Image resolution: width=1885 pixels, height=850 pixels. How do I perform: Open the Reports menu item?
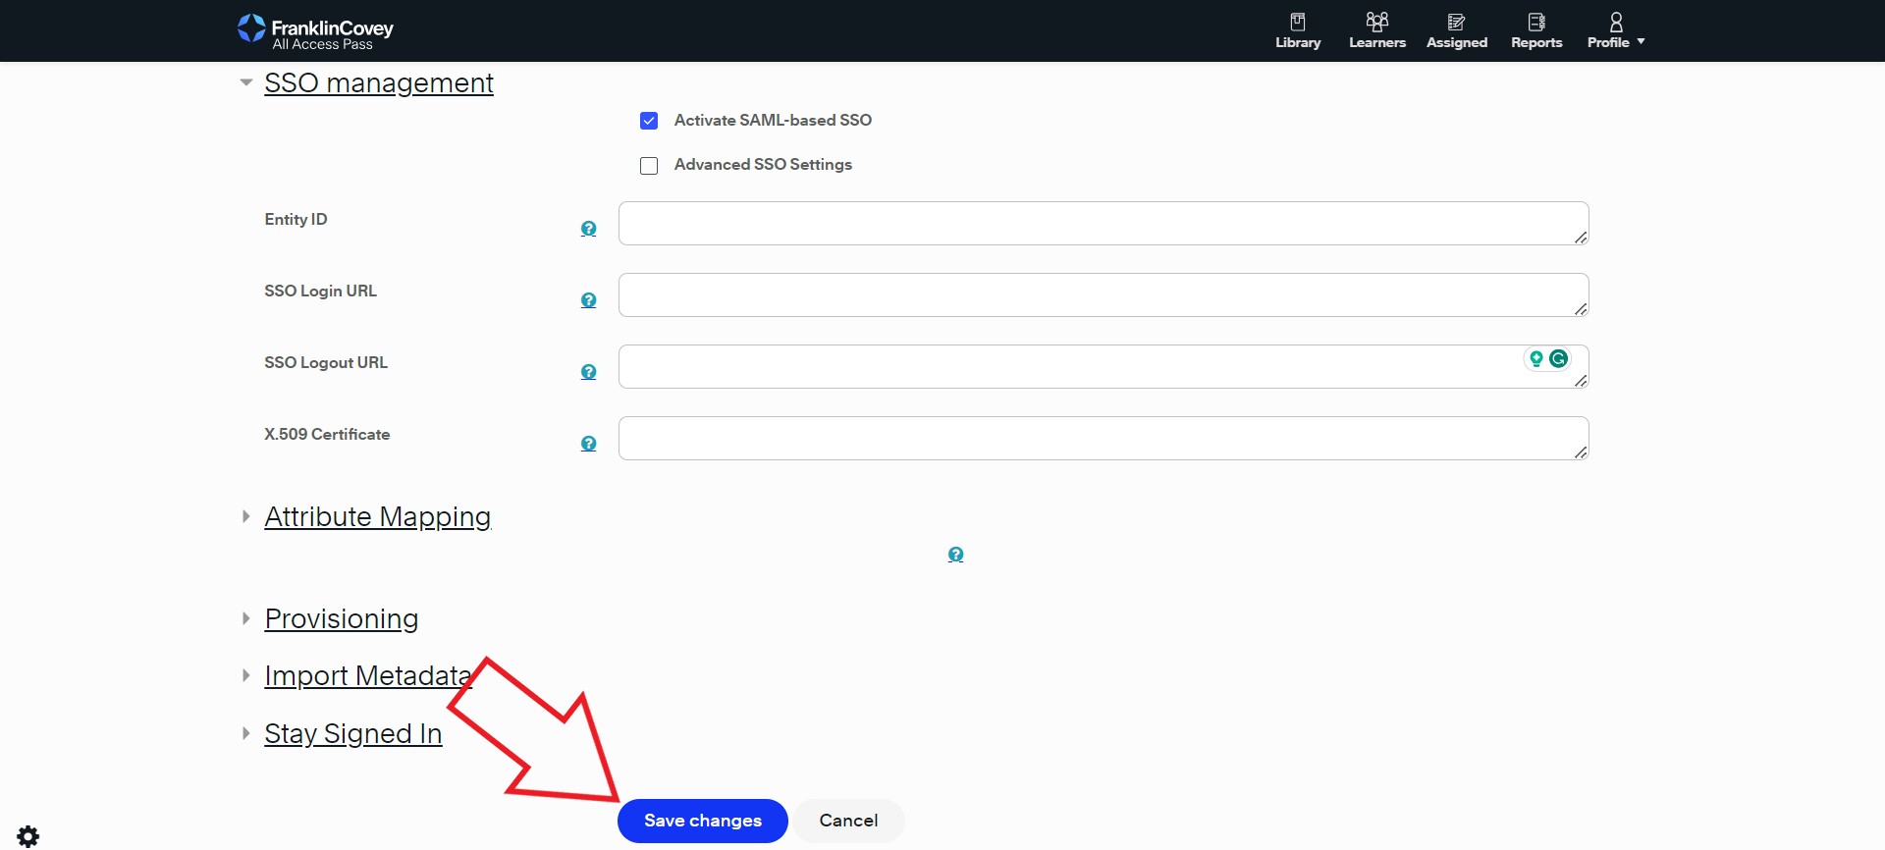pyautogui.click(x=1536, y=30)
